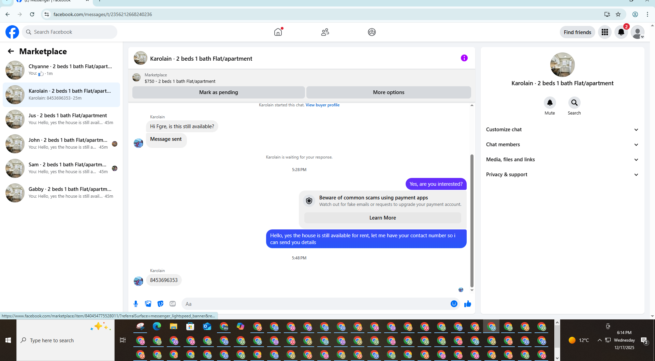Attach a photo file icon
The width and height of the screenshot is (655, 361).
[148, 304]
